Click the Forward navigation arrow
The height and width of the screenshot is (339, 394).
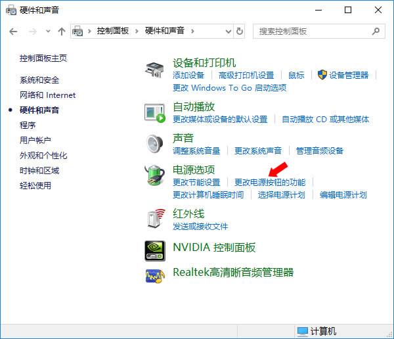click(32, 32)
